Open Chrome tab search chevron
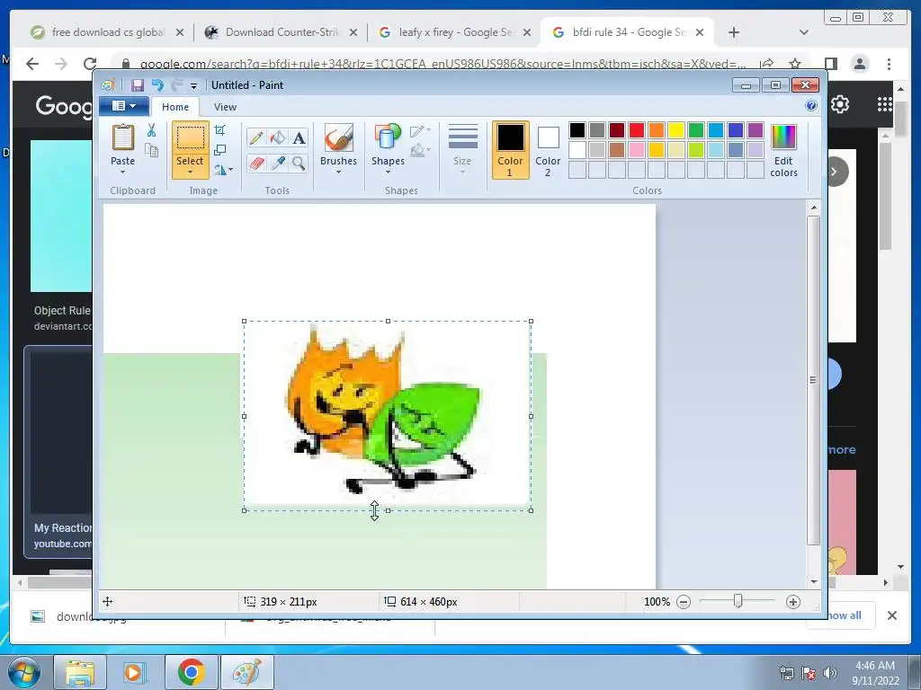The width and height of the screenshot is (921, 690). point(803,32)
